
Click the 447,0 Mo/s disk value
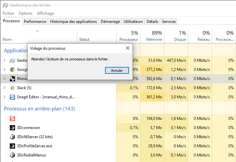[x=176, y=60]
